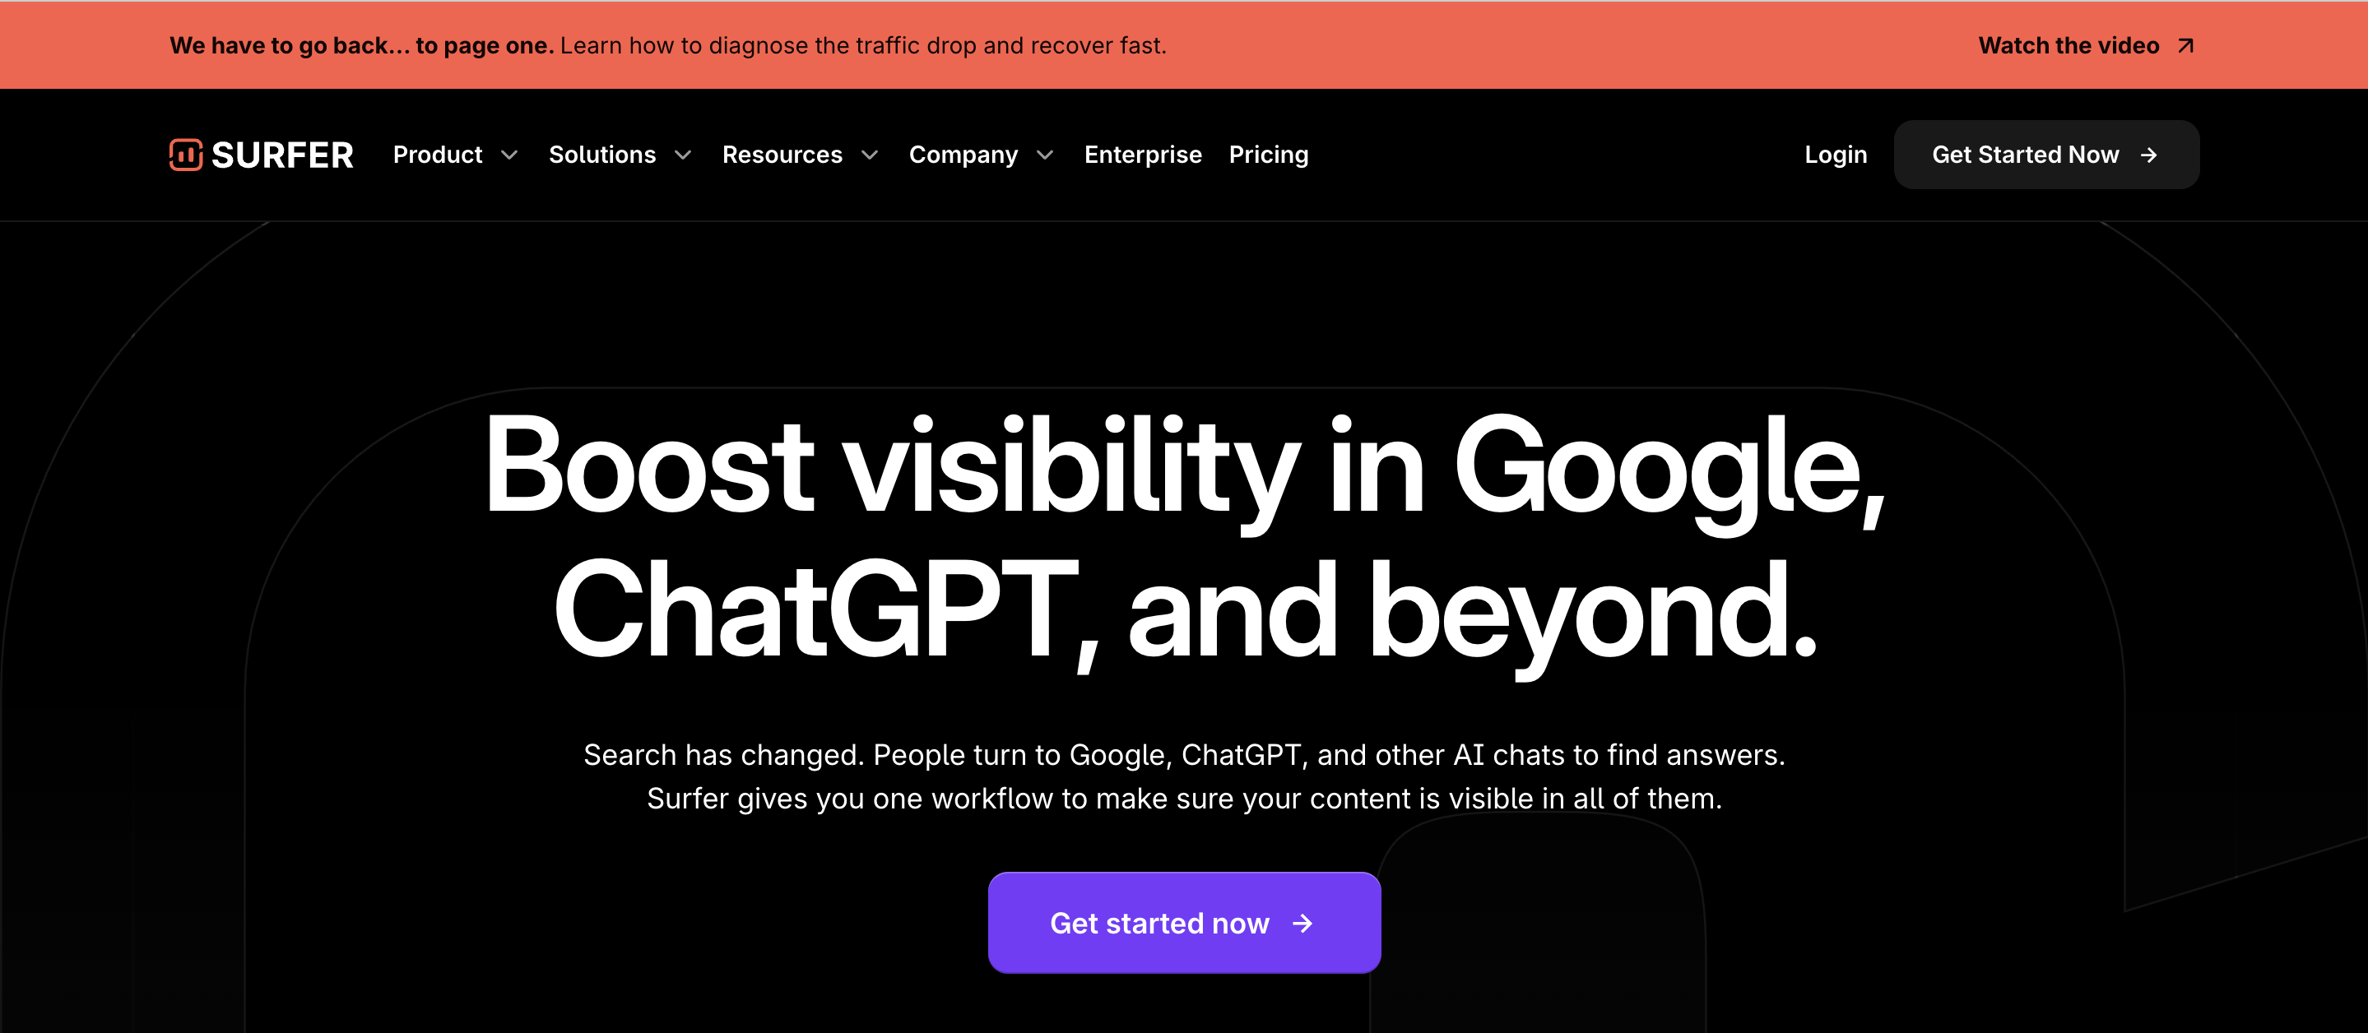Click the arrow in the purple Get started now button

[x=1302, y=923]
